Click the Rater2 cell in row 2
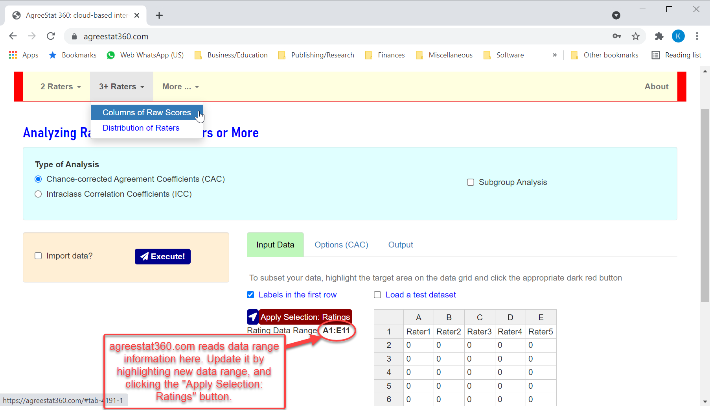 click(x=449, y=345)
